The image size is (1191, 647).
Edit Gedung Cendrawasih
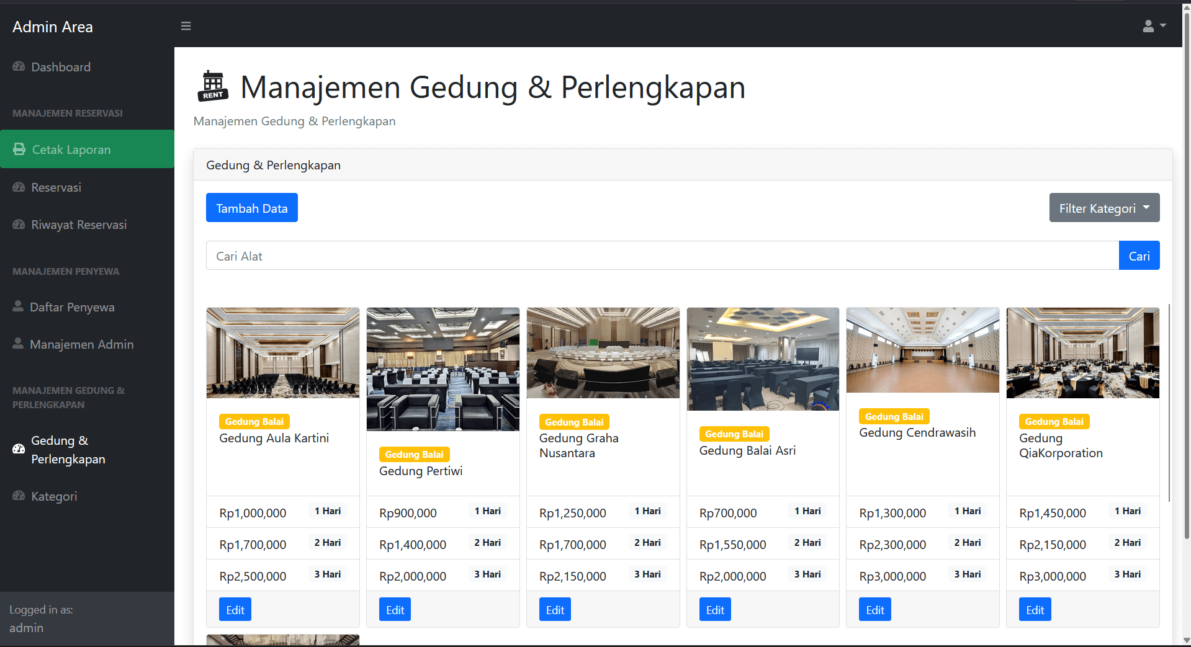point(875,610)
